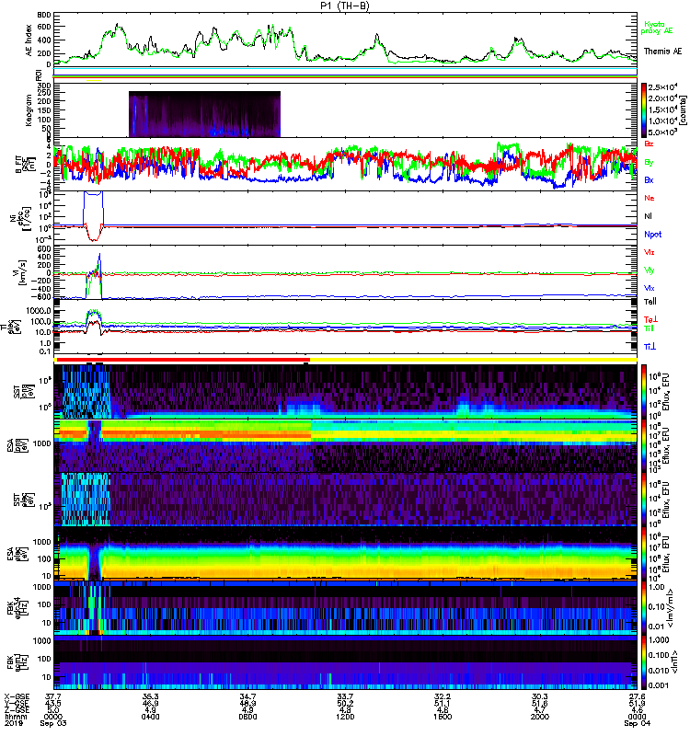Click the red segment of the status bar
Screen dimensions: 690x736
pos(182,360)
